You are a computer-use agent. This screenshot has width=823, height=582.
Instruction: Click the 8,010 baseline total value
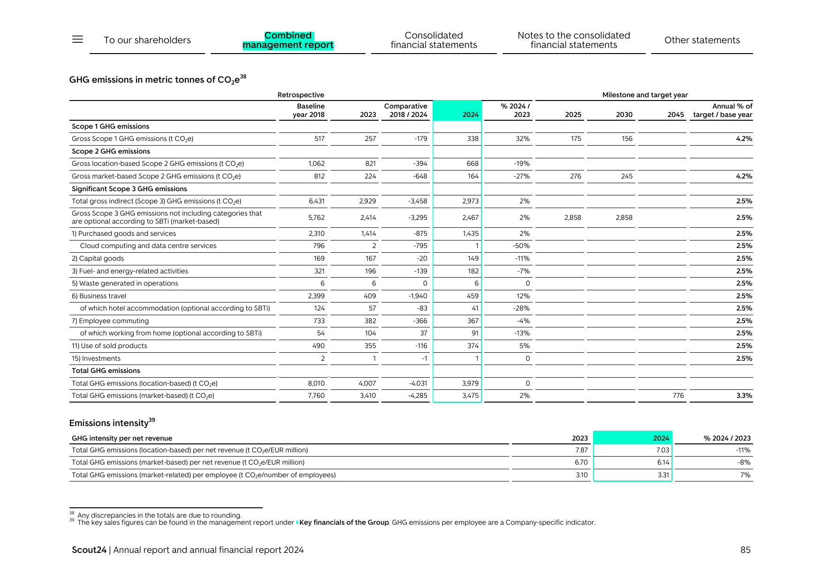[x=316, y=383]
